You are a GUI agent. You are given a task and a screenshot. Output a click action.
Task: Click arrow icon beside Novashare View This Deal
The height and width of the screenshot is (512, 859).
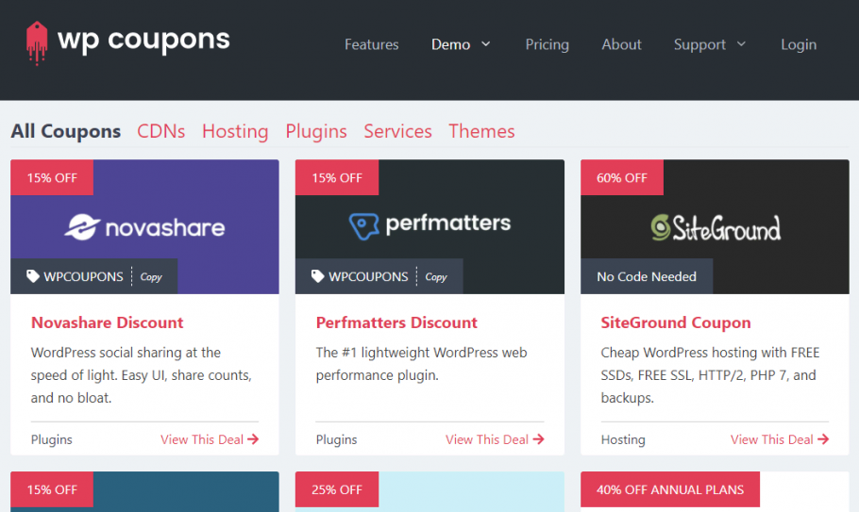point(253,439)
